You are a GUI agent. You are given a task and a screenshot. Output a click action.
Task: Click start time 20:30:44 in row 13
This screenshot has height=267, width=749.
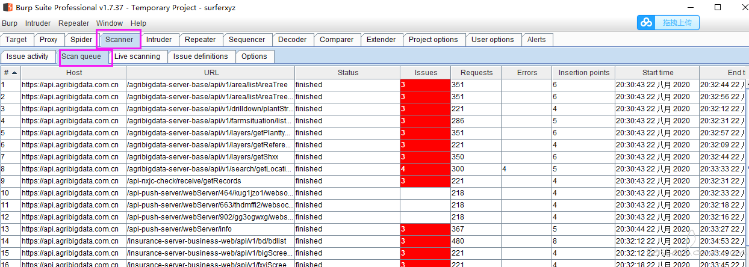(x=657, y=229)
